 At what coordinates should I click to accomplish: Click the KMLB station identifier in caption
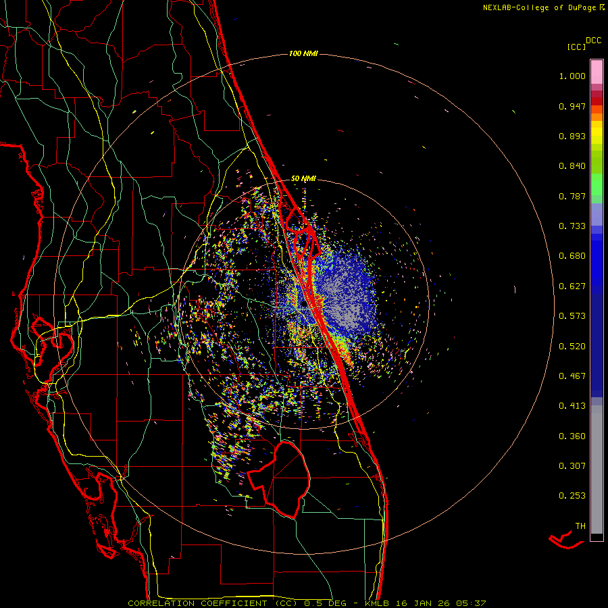pos(378,603)
